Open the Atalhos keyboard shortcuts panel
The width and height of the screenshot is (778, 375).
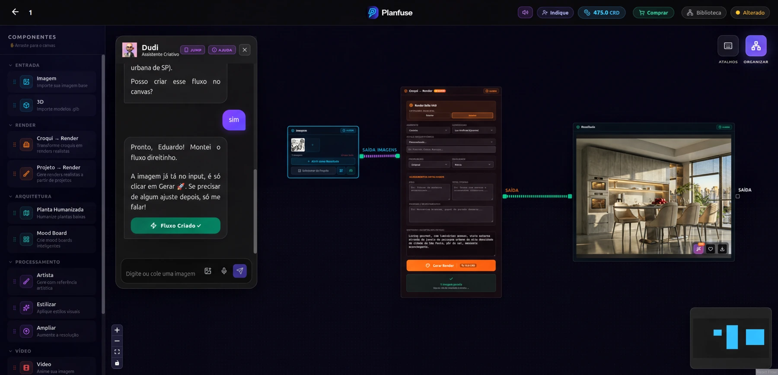(x=728, y=46)
